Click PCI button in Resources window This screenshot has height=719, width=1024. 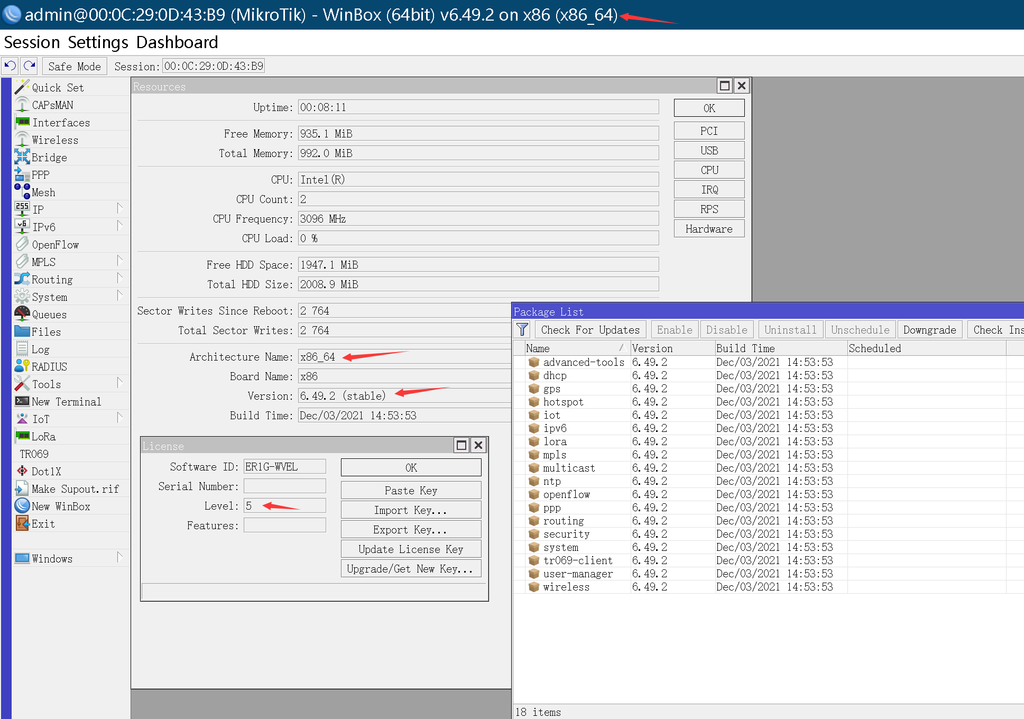coord(709,131)
